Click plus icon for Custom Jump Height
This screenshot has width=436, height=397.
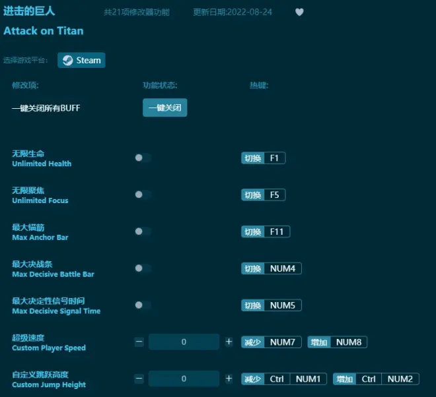pyautogui.click(x=229, y=379)
